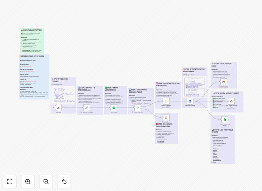The image size is (262, 191).
Task: Click the HTML template badge preview box
Action: 195,87
